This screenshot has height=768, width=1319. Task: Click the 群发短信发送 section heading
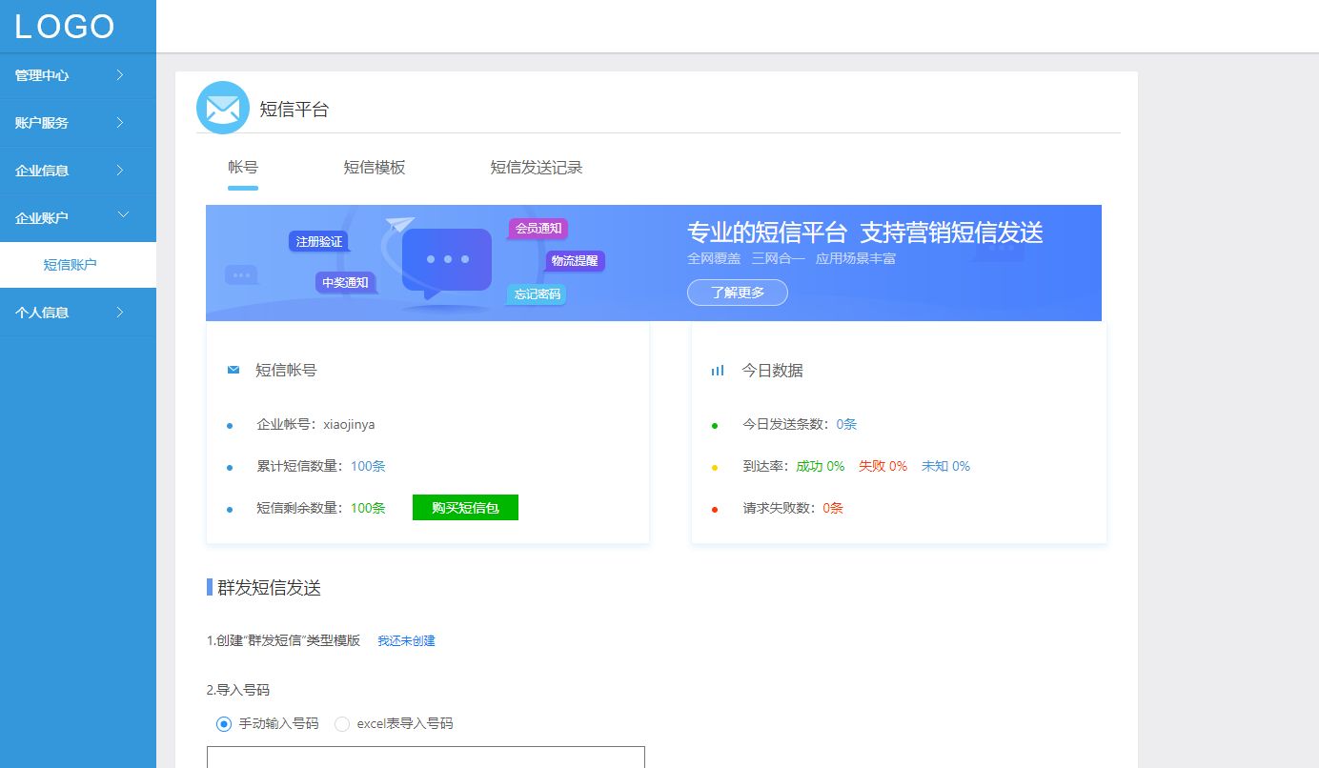270,588
